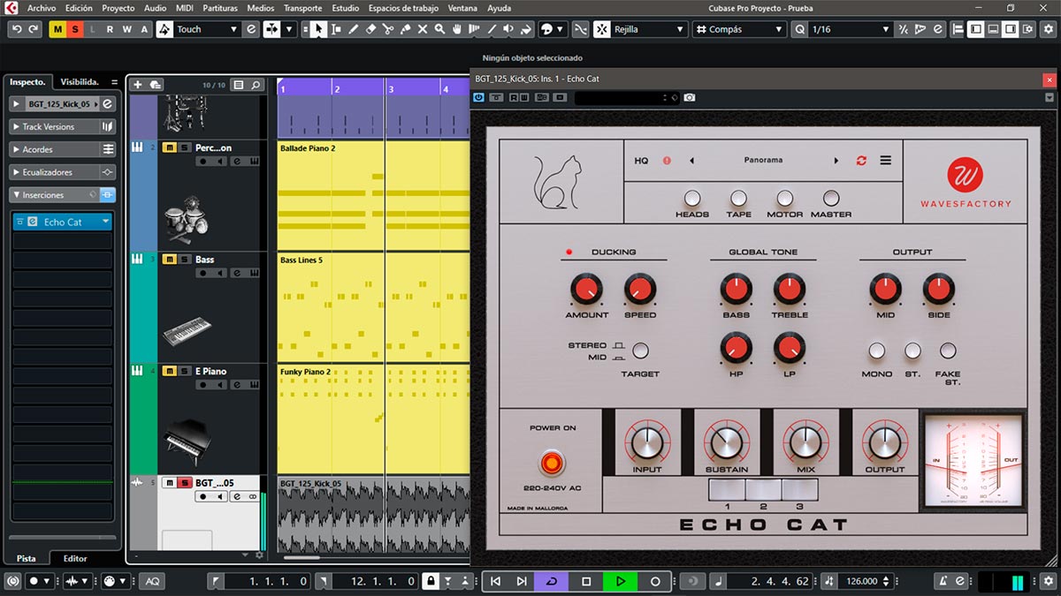Switch to the Editor tab at bottom
1061x596 pixels.
[75, 558]
